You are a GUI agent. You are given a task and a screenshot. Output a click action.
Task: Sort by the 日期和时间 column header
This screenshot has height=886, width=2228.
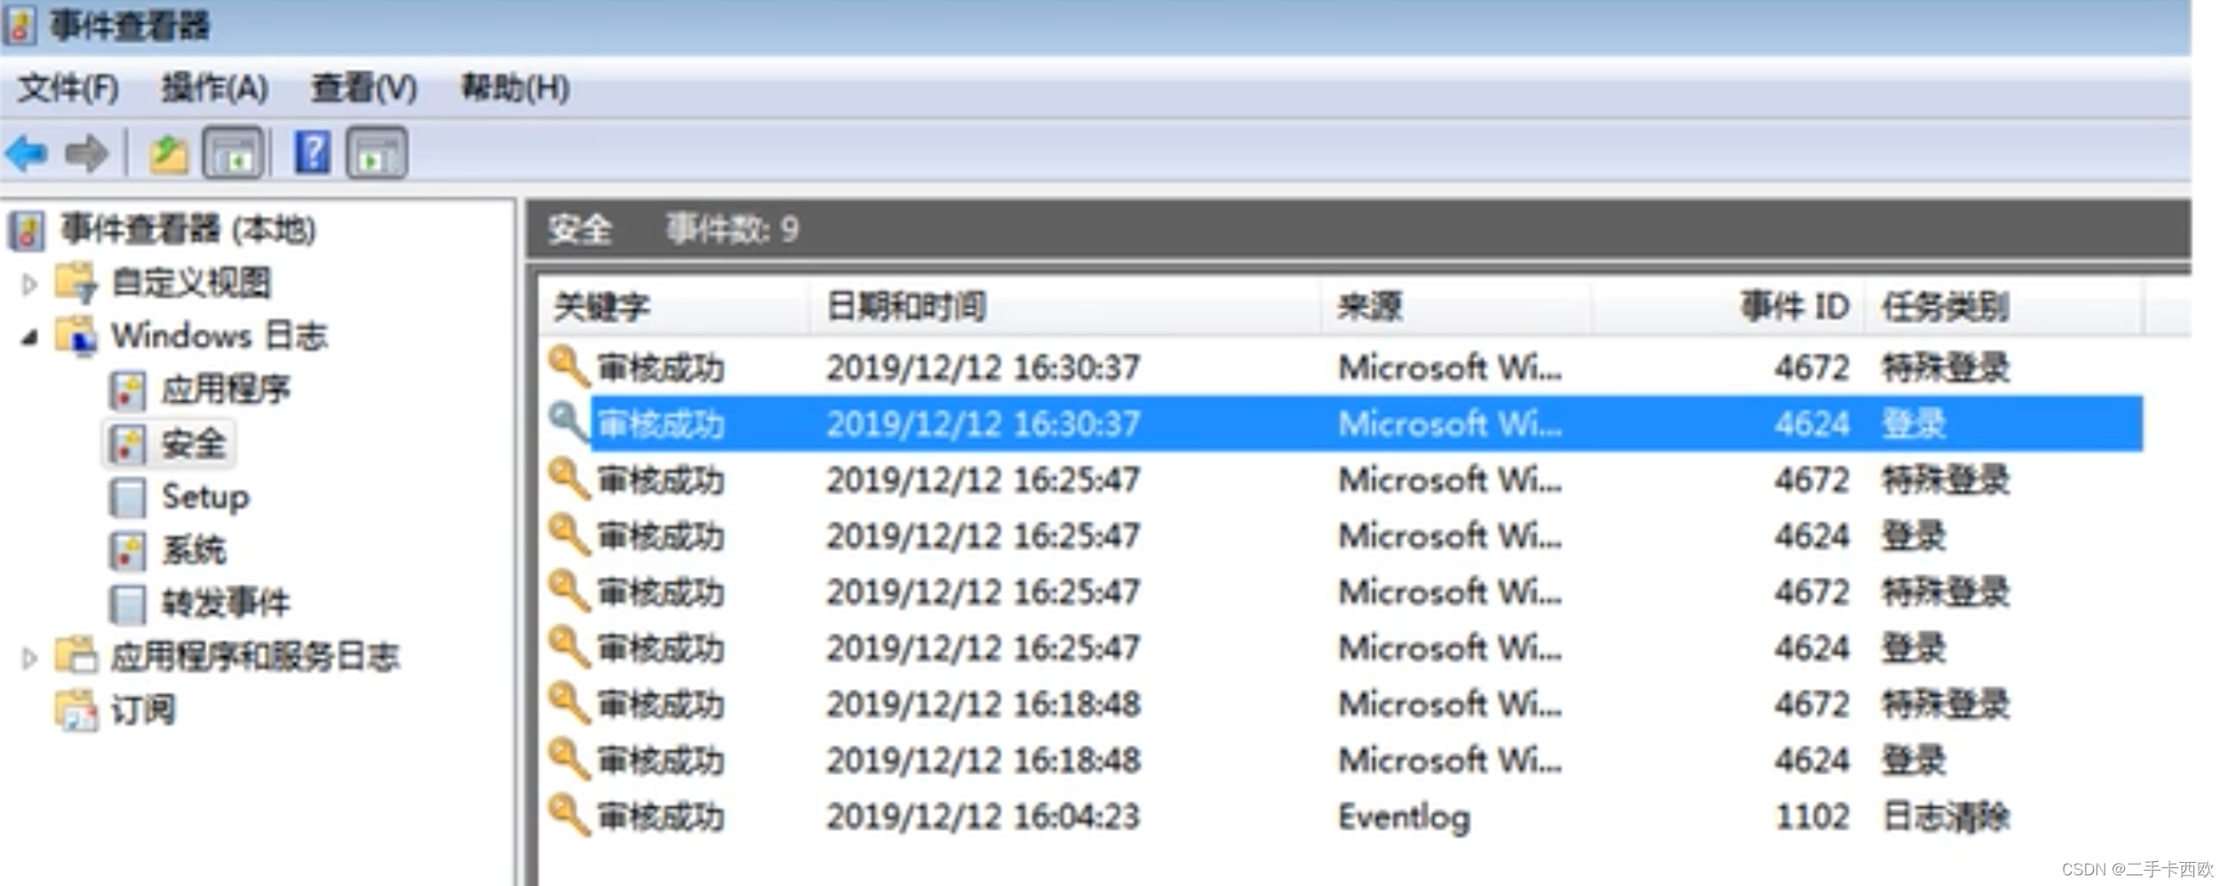[1065, 306]
